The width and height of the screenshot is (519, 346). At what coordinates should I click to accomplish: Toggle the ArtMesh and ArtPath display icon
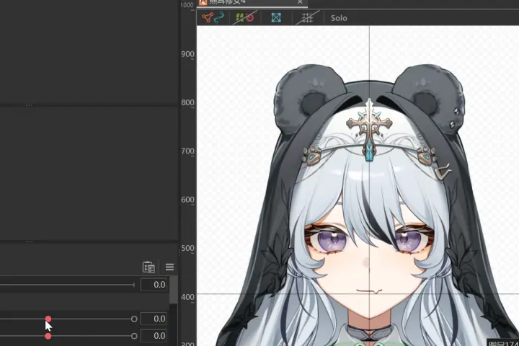pos(213,17)
